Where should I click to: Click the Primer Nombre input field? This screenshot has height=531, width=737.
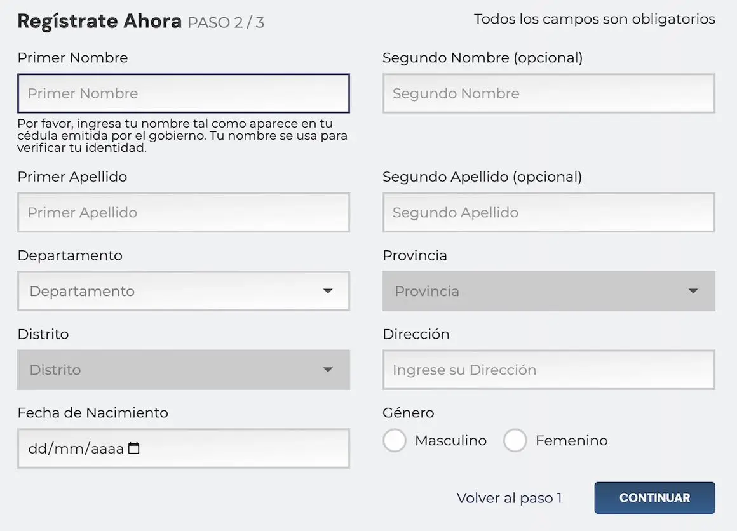[183, 93]
